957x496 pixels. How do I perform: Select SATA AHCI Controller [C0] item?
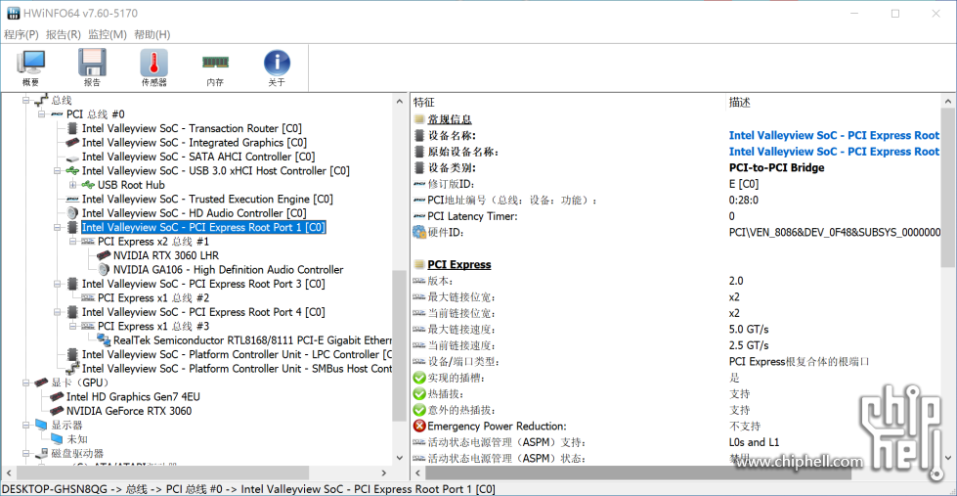click(198, 157)
